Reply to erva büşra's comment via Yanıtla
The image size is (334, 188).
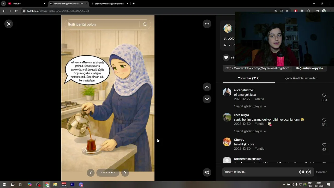tap(260, 124)
